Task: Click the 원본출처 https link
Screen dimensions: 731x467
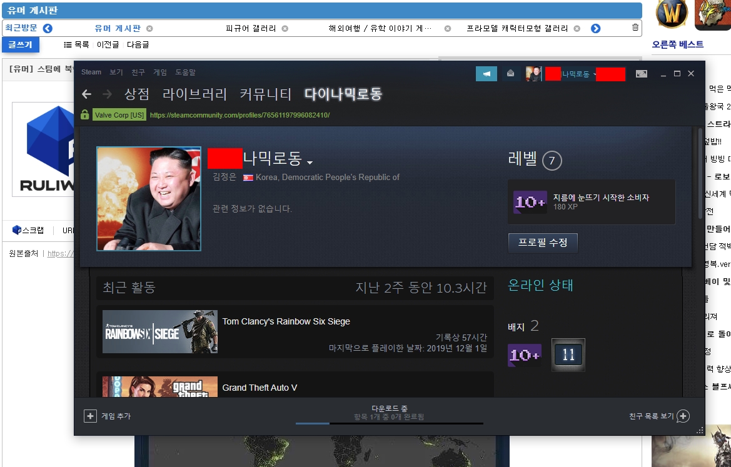Action: (x=61, y=254)
